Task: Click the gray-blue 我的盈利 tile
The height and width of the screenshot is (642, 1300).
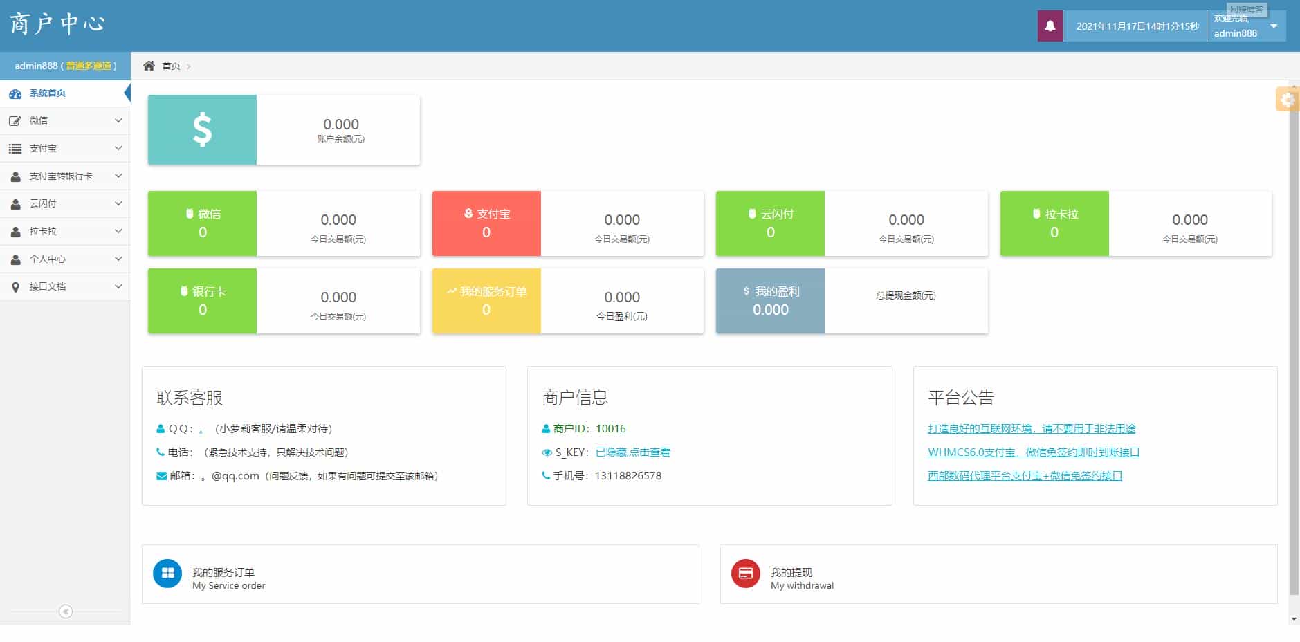Action: coord(770,301)
